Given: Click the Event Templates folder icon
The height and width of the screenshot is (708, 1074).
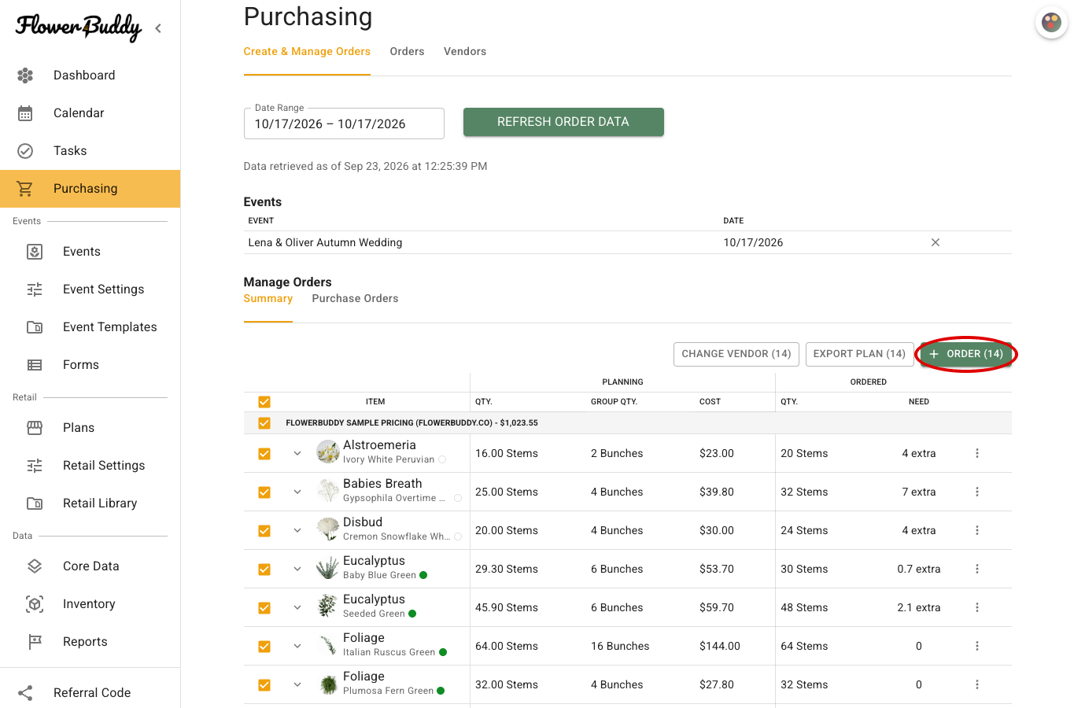Looking at the screenshot, I should pos(35,327).
